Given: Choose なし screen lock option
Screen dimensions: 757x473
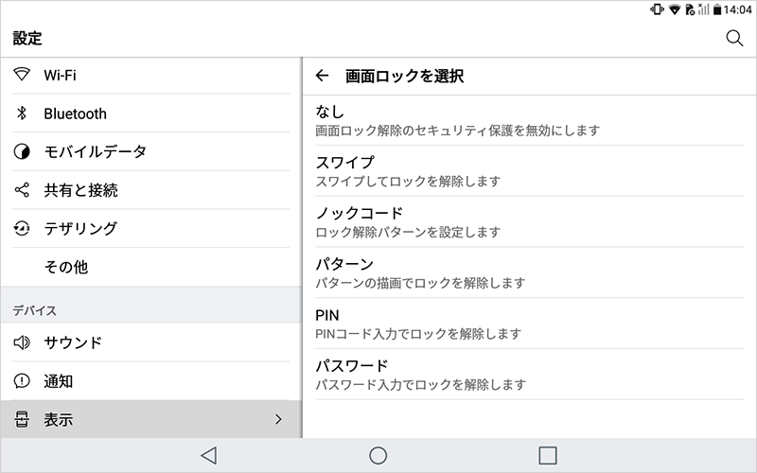Looking at the screenshot, I should click(x=530, y=120).
